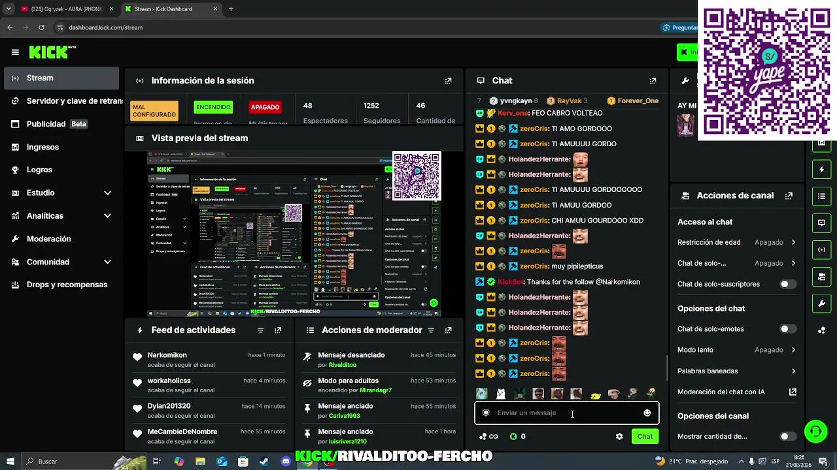
Task: Select the lightning bolt widget in right sidebar
Action: tap(822, 170)
